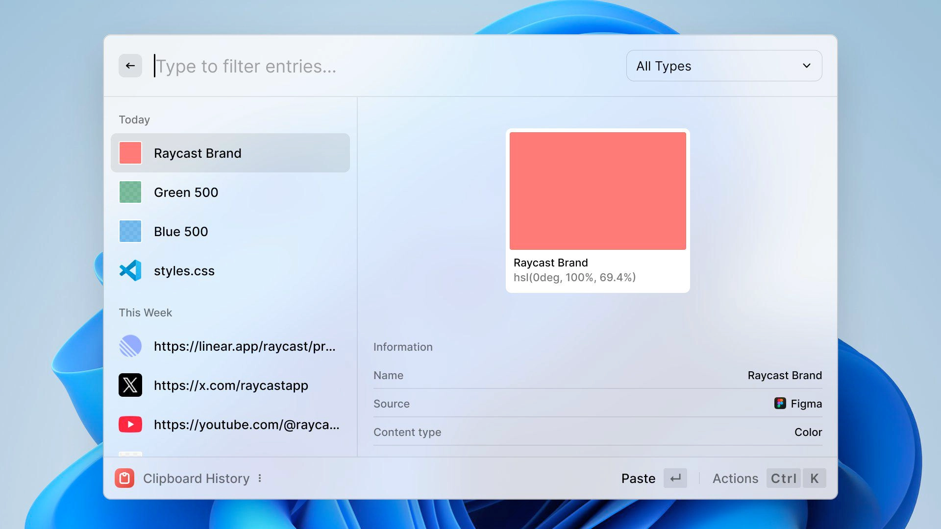
Task: Click the Paste action button
Action: point(638,478)
